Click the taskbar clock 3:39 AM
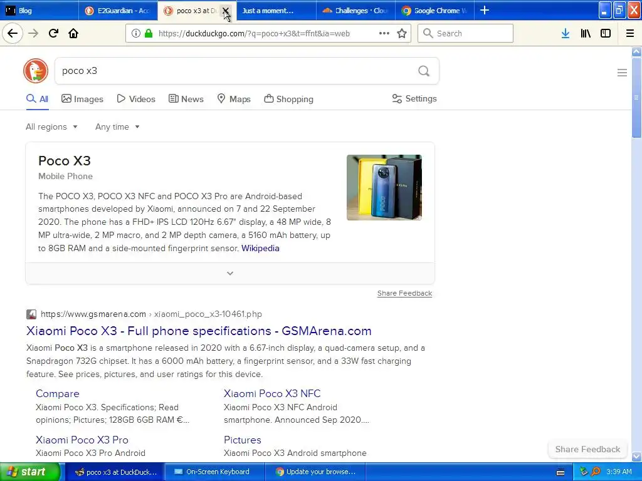This screenshot has width=642, height=481. (x=619, y=472)
